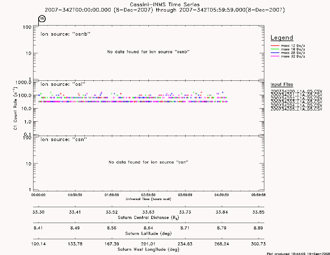Click the 8.41 latitude value
This screenshot has width=330, height=255.
click(38, 228)
